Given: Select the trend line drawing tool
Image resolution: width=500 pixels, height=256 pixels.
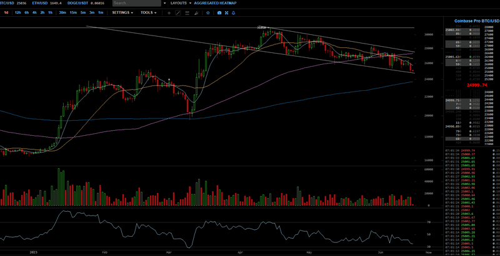Looking at the screenshot, I should (178, 12).
